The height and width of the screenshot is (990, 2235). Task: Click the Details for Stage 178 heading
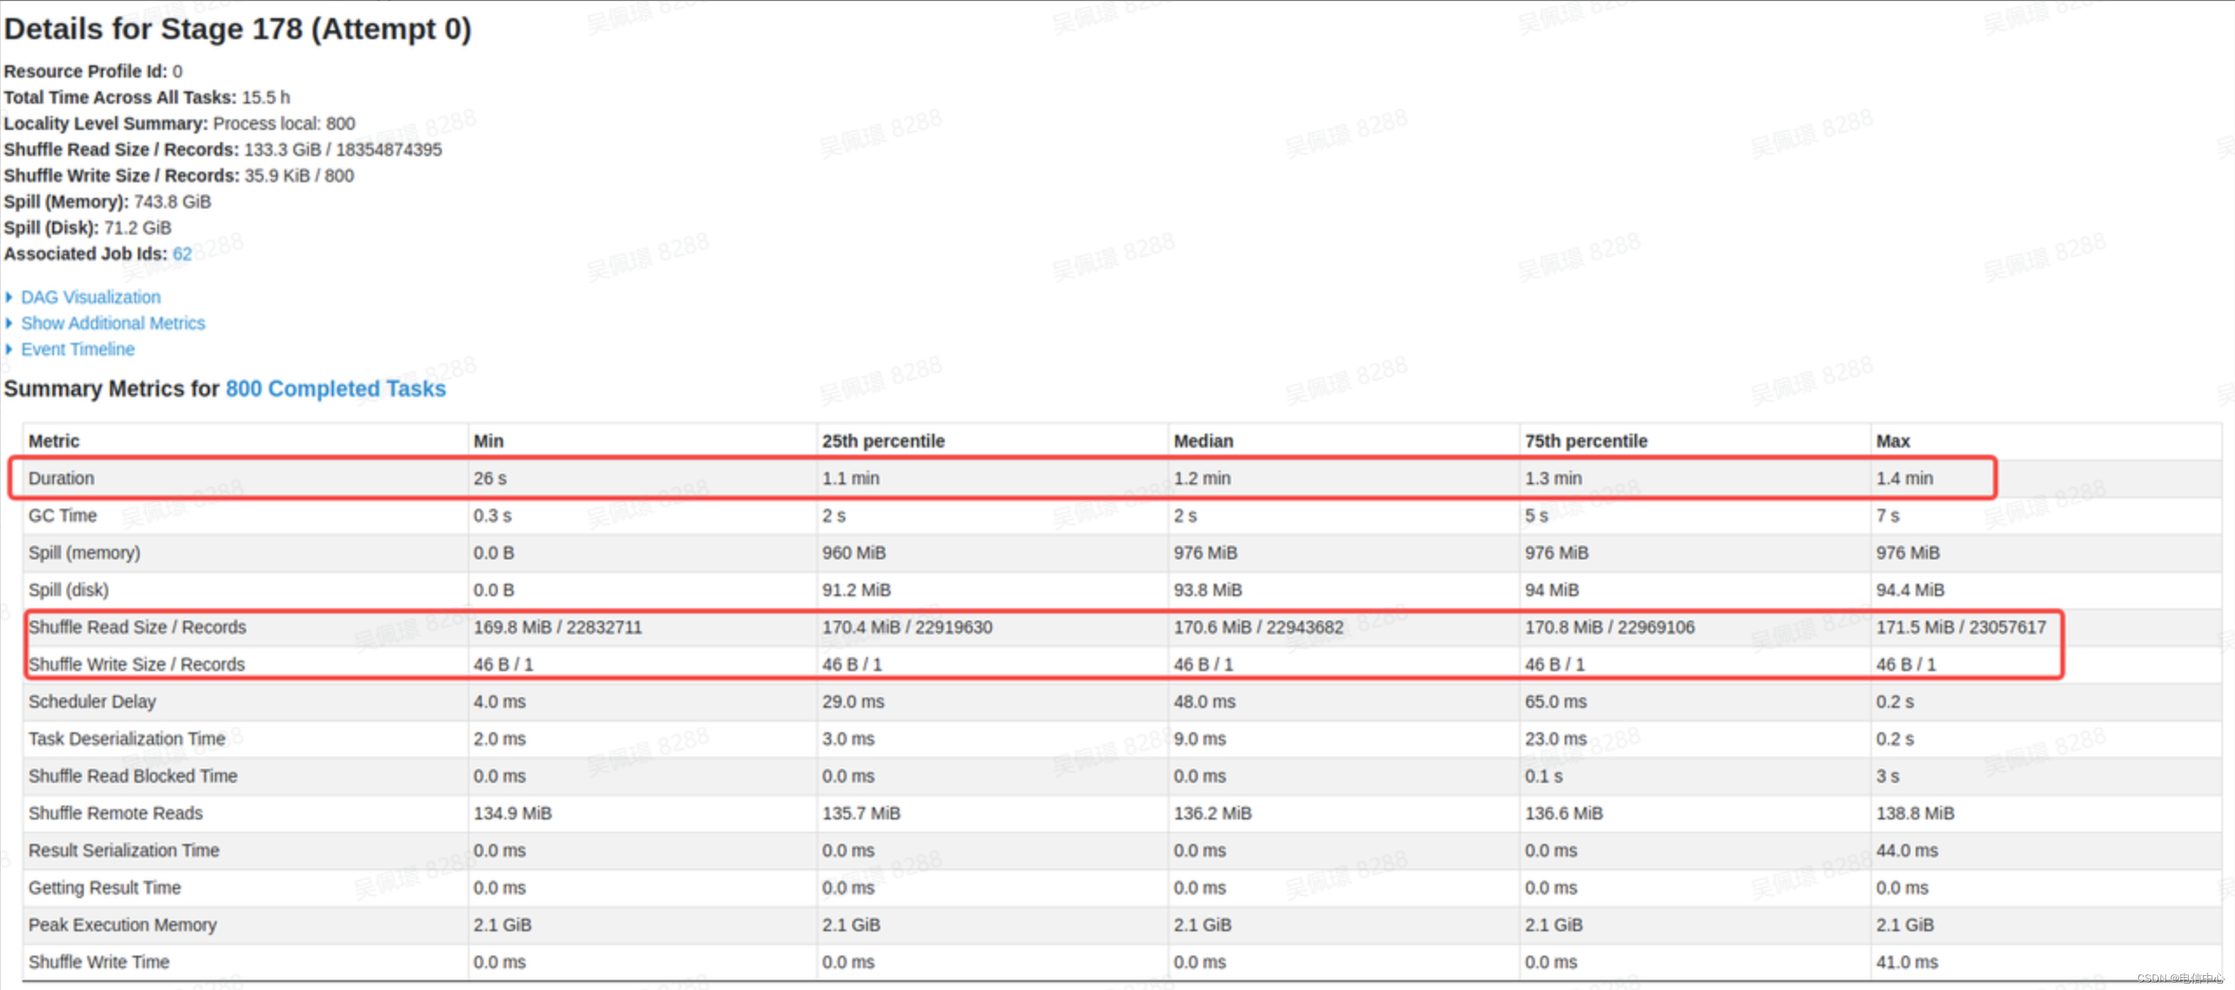pyautogui.click(x=238, y=29)
